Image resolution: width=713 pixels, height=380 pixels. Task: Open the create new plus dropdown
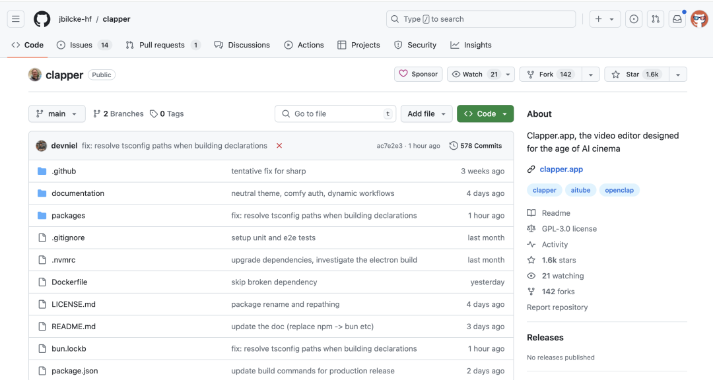[x=605, y=19]
